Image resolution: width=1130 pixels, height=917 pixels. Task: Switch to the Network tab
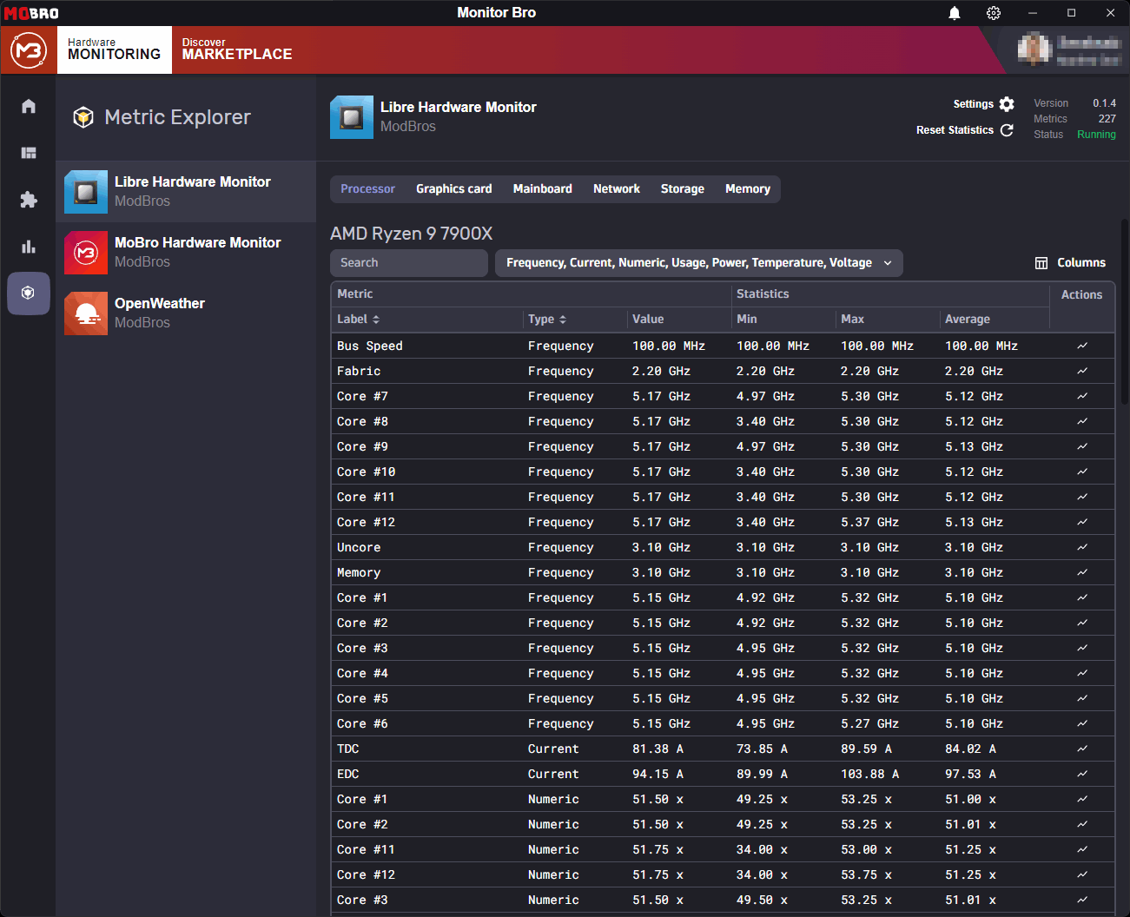coord(617,189)
